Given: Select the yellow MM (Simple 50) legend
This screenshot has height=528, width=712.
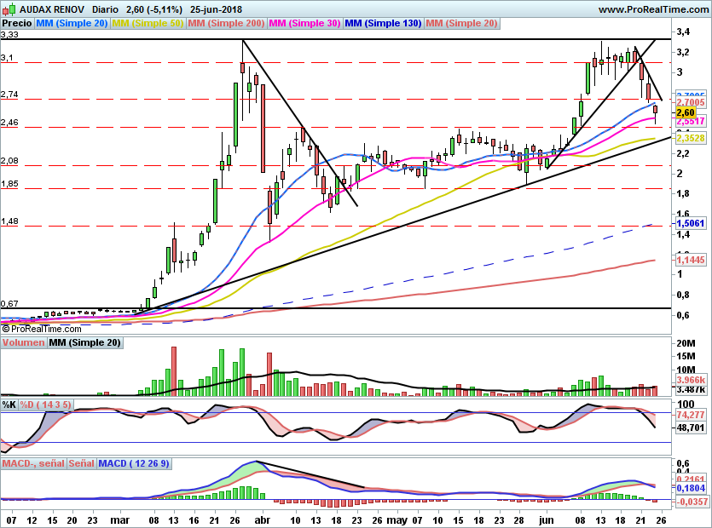Looking at the screenshot, I should click(148, 23).
